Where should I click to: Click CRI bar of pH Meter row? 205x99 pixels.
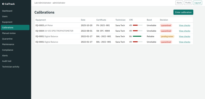coord(138,25)
